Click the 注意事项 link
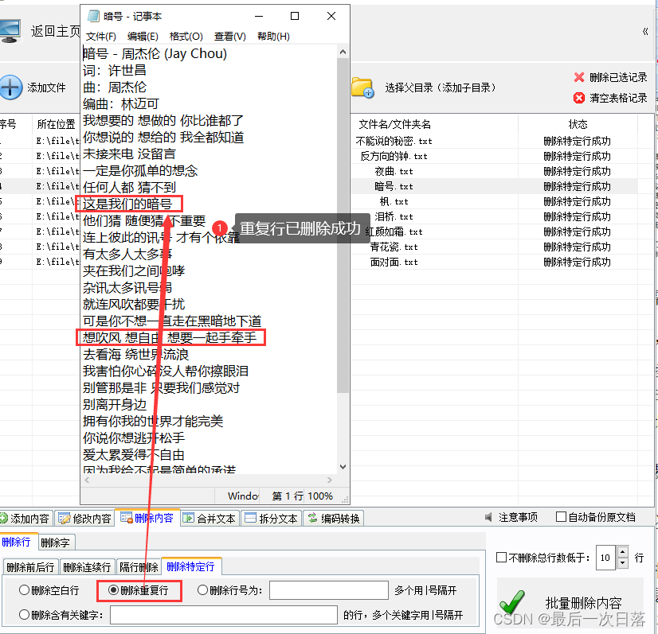Image resolution: width=658 pixels, height=634 pixels. (x=518, y=517)
